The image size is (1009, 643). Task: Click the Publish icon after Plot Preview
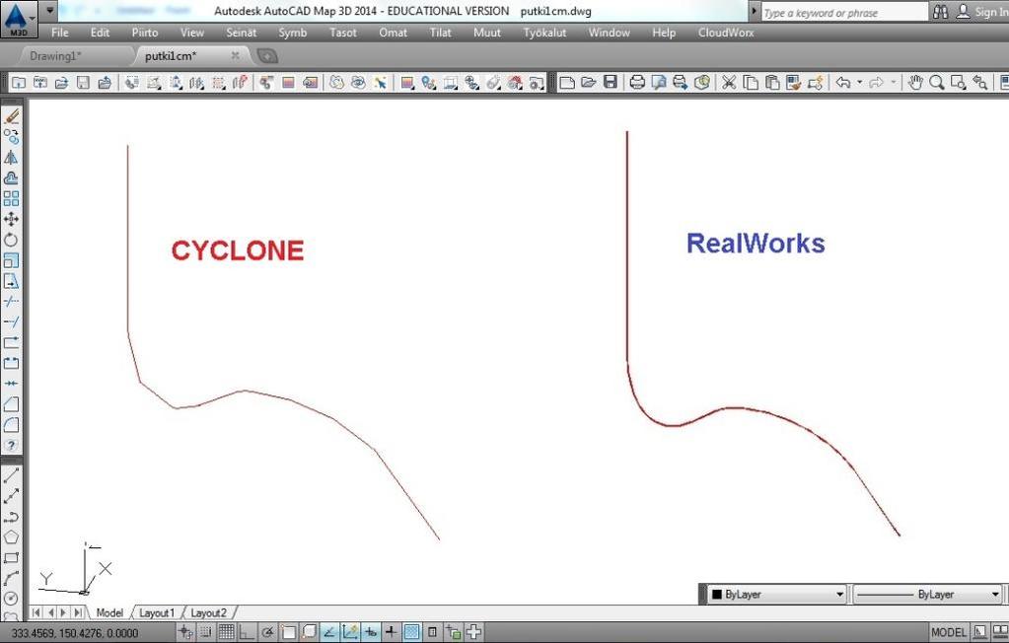click(x=681, y=83)
